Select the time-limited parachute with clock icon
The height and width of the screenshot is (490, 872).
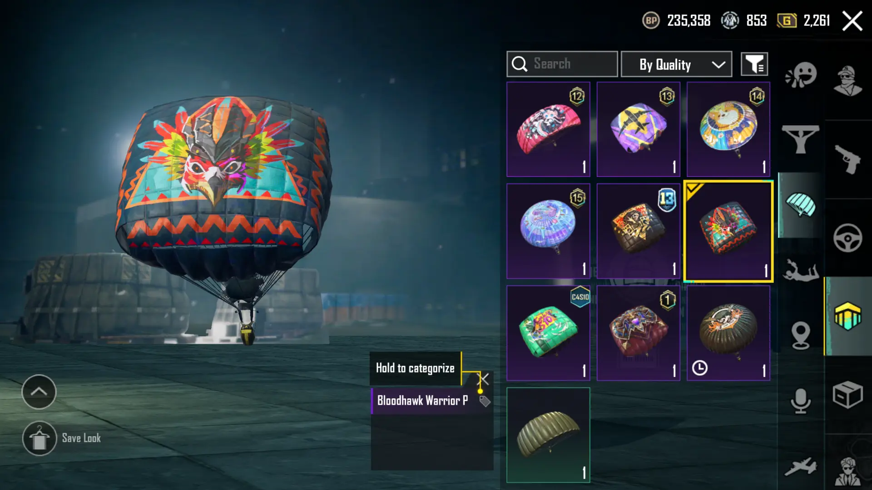pos(728,333)
